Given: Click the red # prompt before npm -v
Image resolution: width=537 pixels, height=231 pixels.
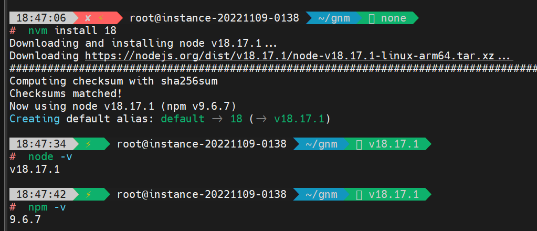Looking at the screenshot, I should (x=13, y=207).
